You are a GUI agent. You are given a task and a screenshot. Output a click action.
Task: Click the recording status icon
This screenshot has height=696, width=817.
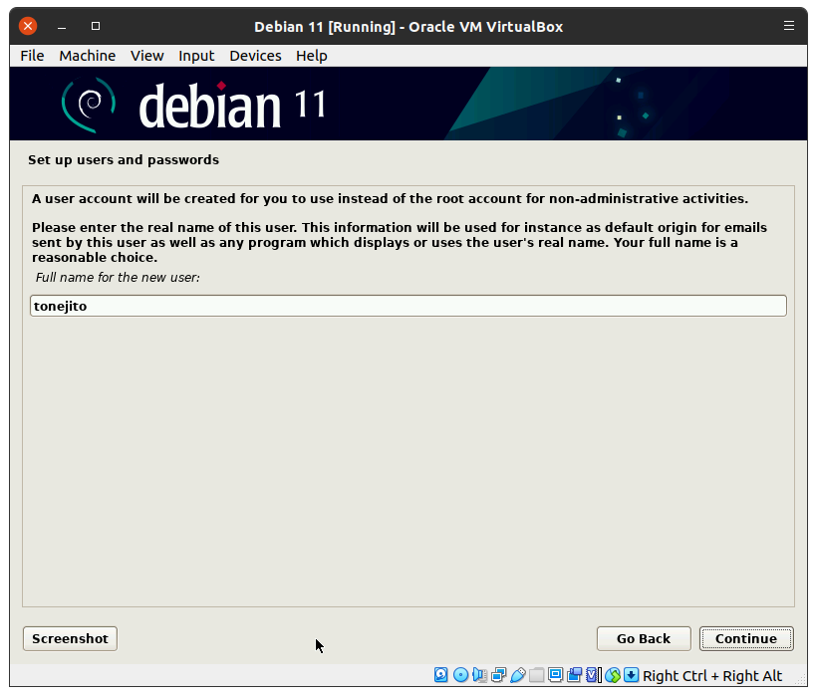click(574, 675)
